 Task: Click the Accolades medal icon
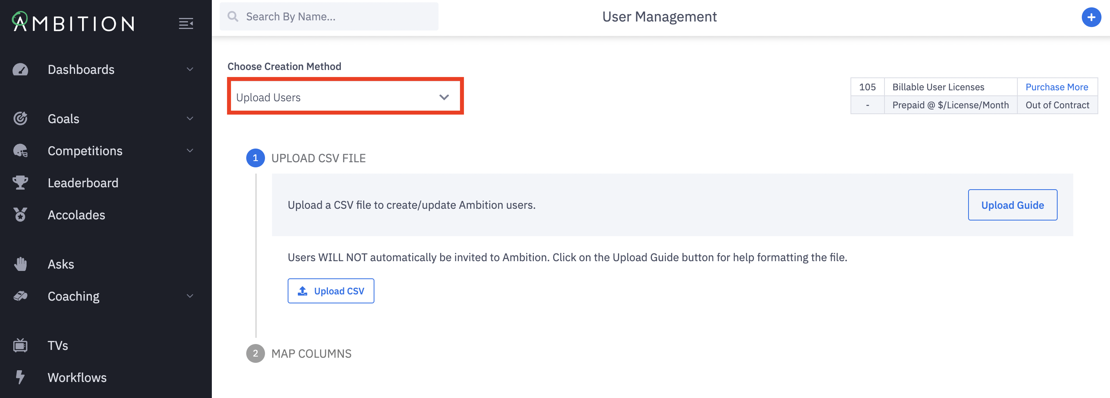click(20, 215)
